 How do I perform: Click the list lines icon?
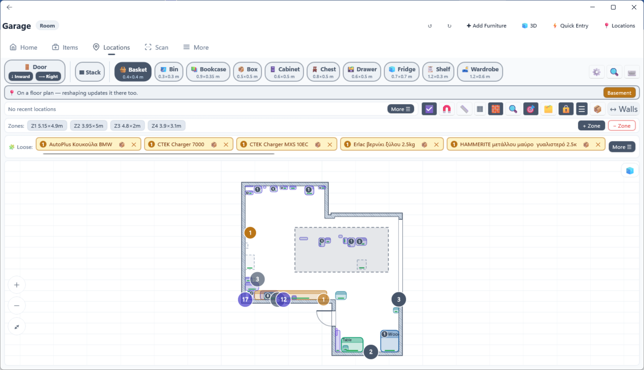coord(582,109)
